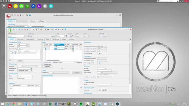Open the Artikelkod dropdown
189x106 pixels.
[22, 66]
